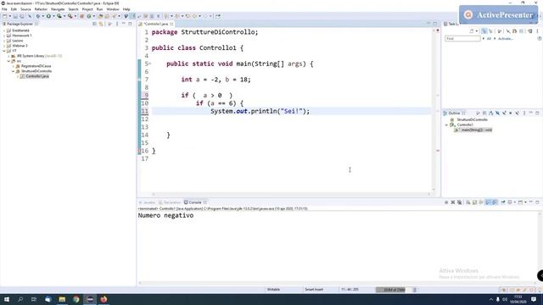This screenshot has width=543, height=305.
Task: Click the Clear Console icon
Action: click(468, 202)
